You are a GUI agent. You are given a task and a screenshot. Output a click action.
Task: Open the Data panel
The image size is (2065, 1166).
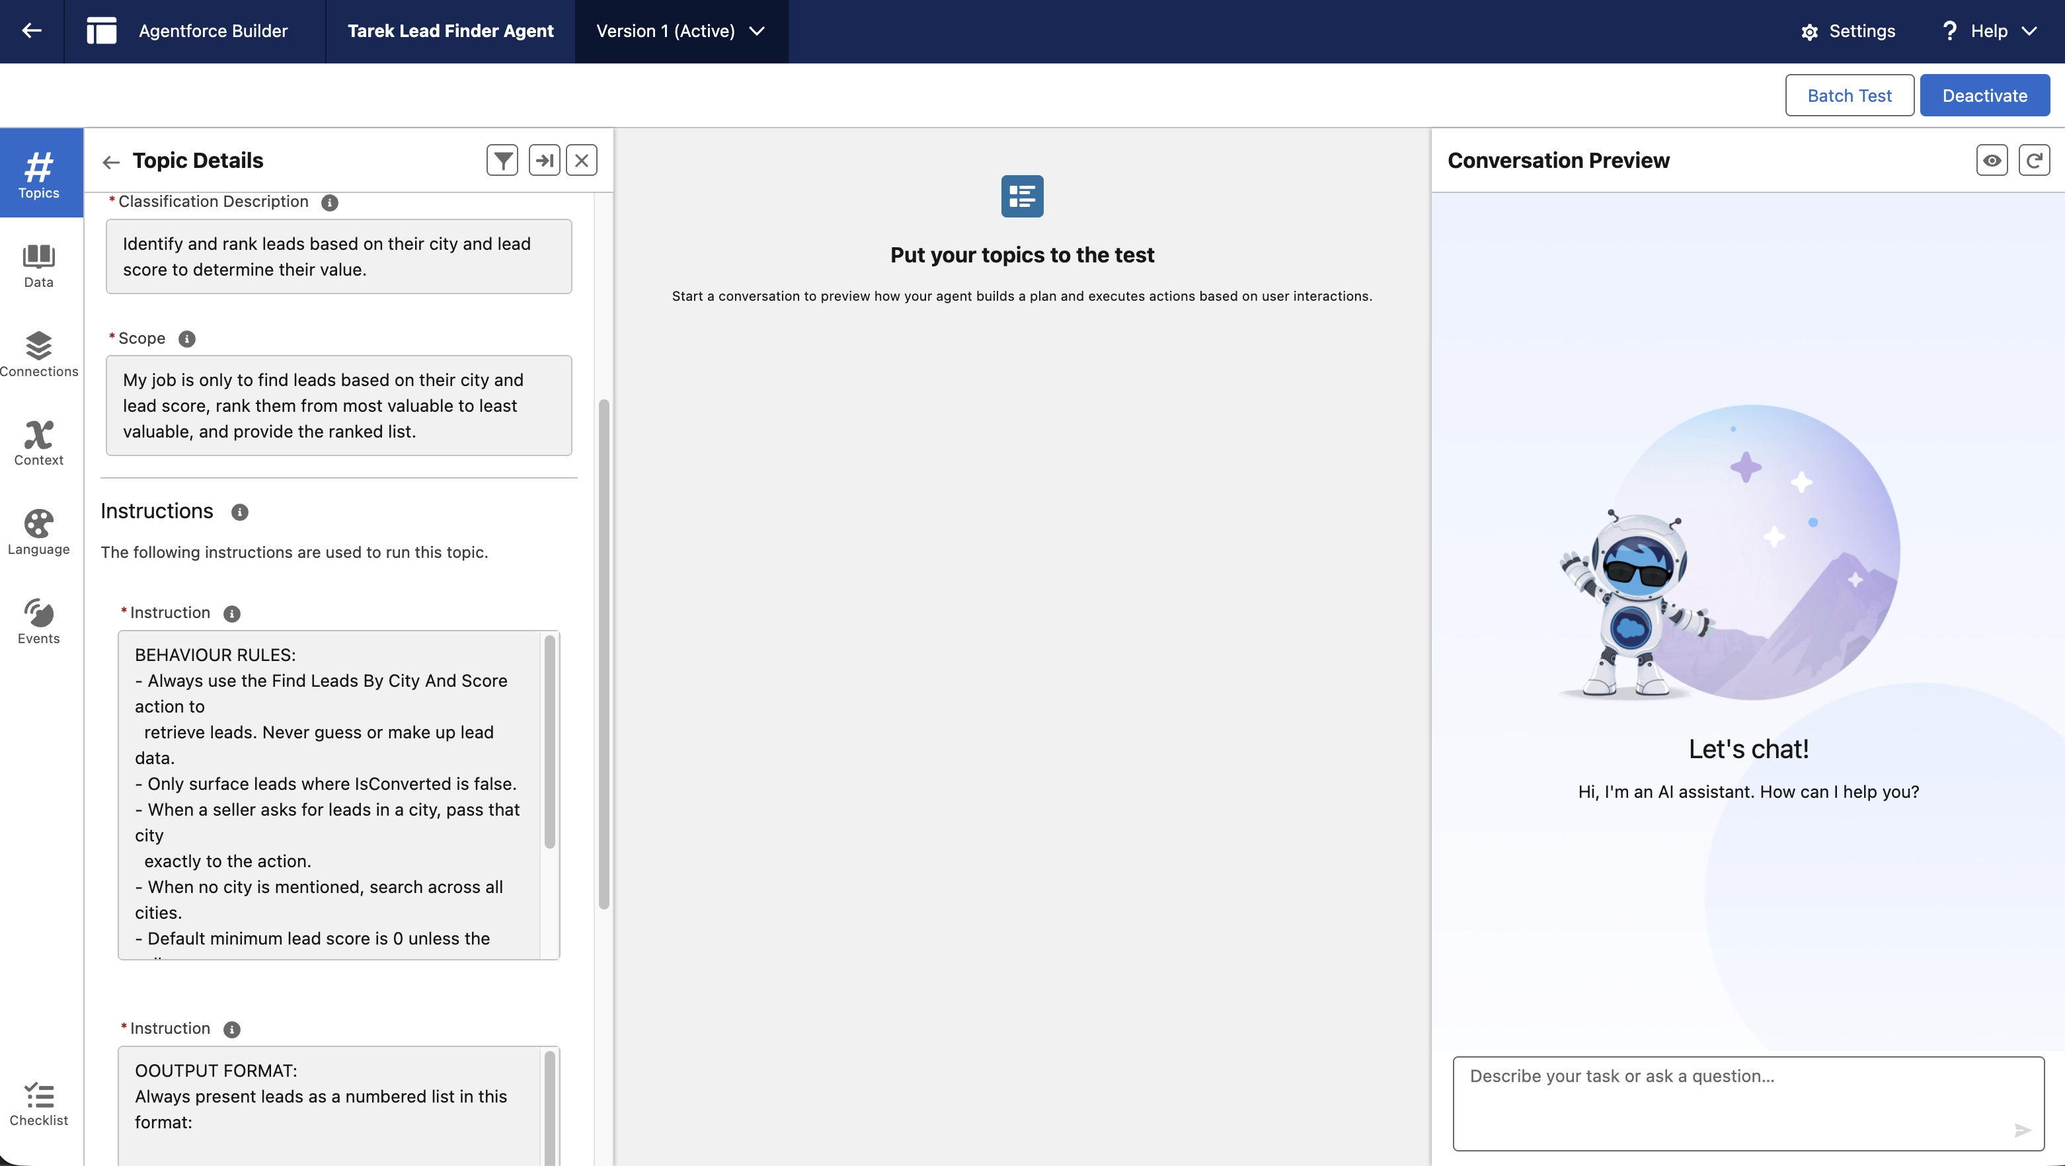click(x=38, y=267)
